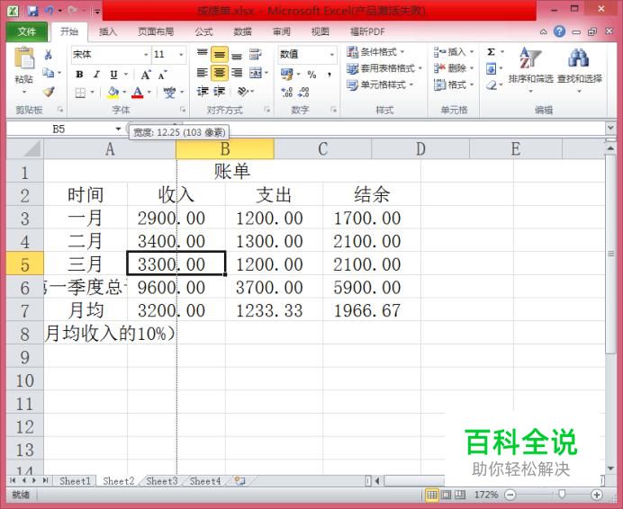
Task: Click Merge and Center icon
Action: click(255, 73)
